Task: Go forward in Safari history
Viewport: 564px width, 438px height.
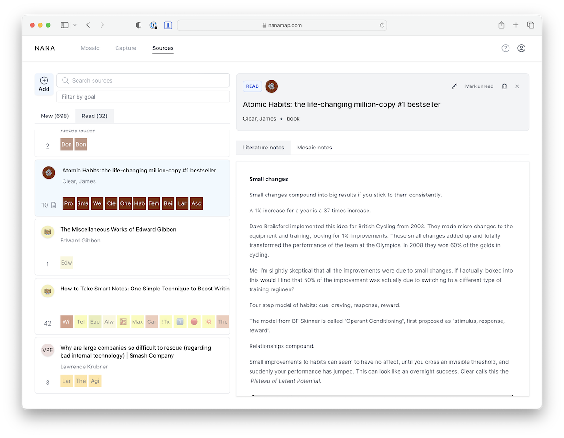Action: click(x=102, y=25)
